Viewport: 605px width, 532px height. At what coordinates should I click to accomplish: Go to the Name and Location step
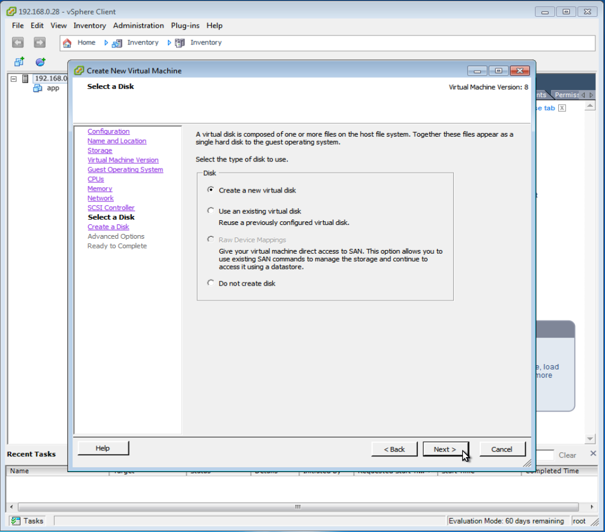pos(117,141)
